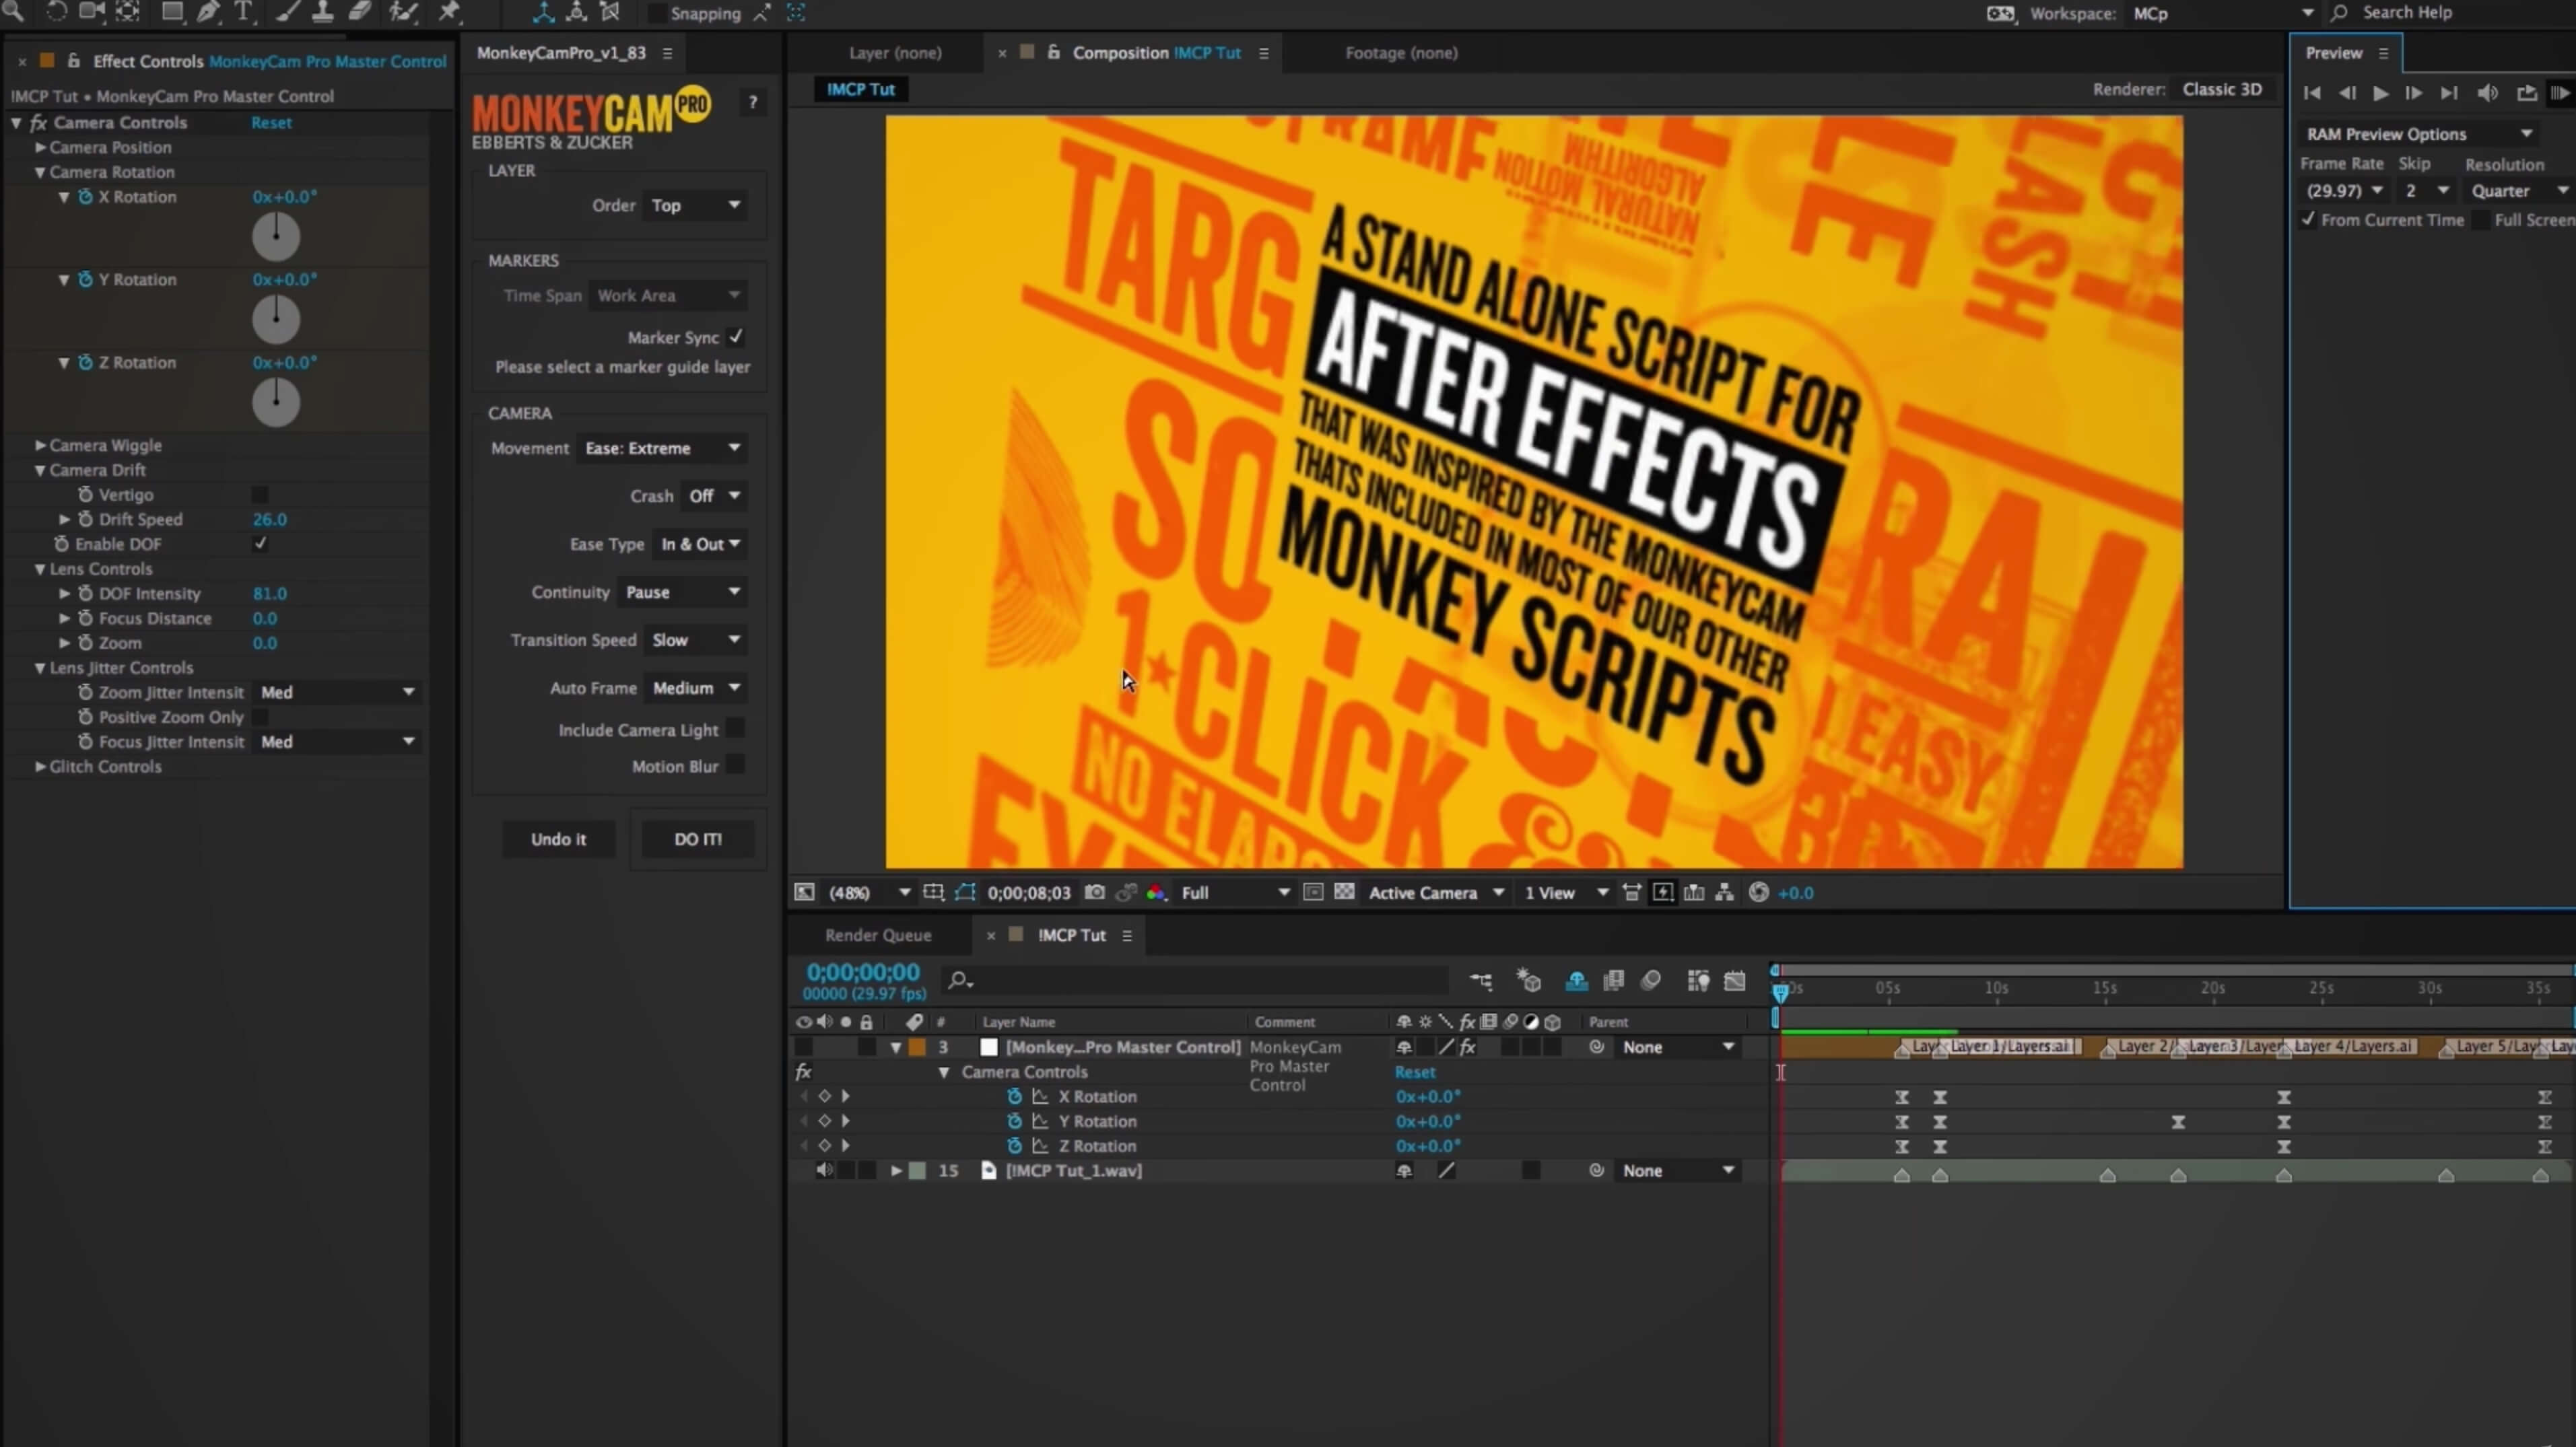The image size is (2576, 1447).
Task: Click the Undo it button
Action: tap(558, 839)
